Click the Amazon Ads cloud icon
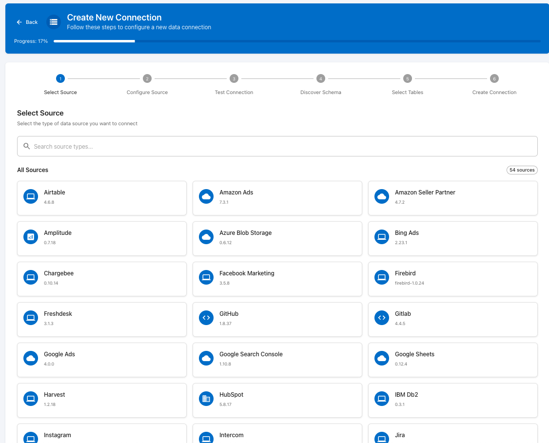Image resolution: width=549 pixels, height=443 pixels. point(206,196)
